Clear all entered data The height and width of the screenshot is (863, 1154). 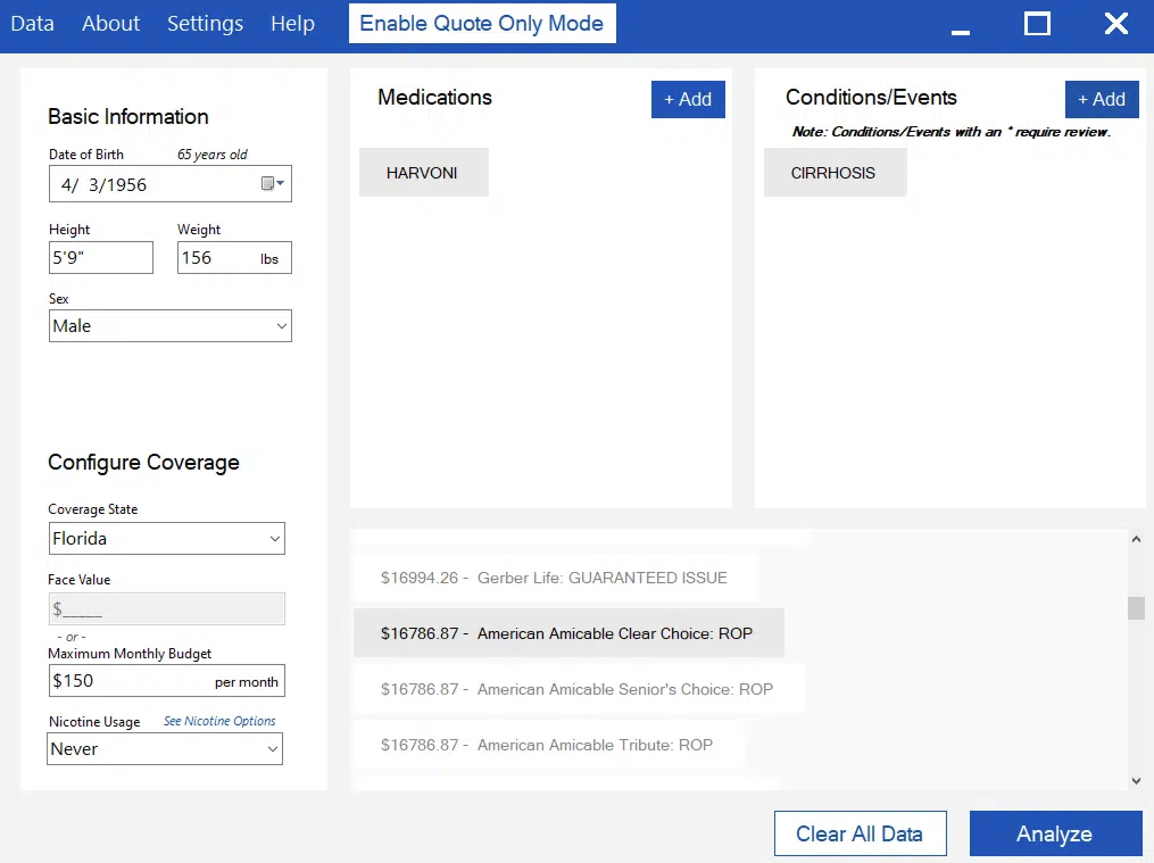pyautogui.click(x=860, y=833)
